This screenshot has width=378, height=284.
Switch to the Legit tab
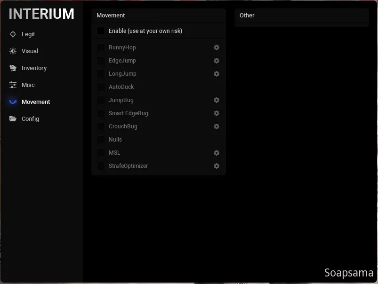pyautogui.click(x=28, y=34)
